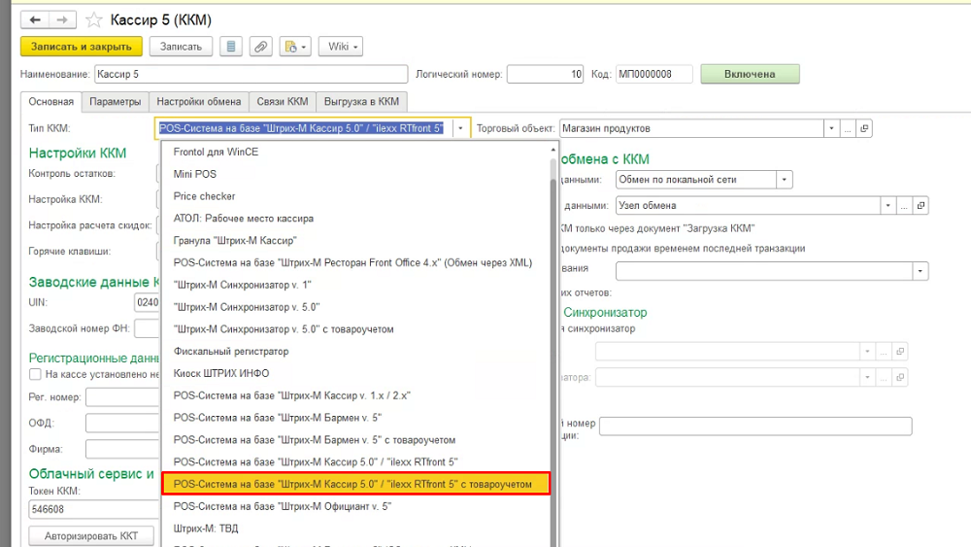Open Магазин продуктов in a new window
The height and width of the screenshot is (547, 971).
coord(864,128)
